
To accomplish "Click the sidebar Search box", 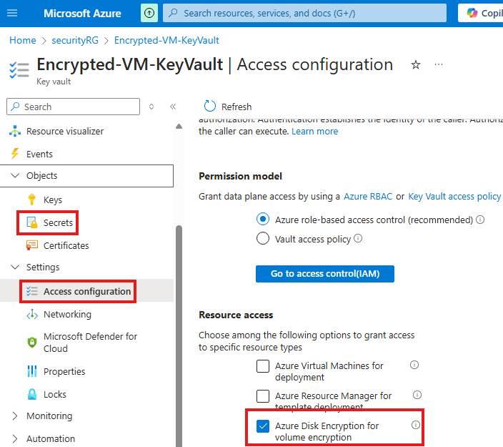I will click(73, 107).
